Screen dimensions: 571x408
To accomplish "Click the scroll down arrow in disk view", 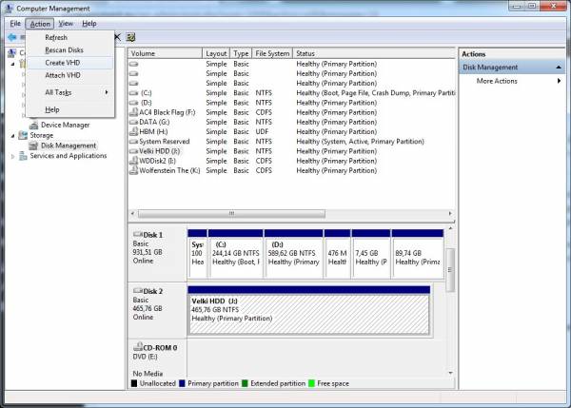I will (x=450, y=373).
